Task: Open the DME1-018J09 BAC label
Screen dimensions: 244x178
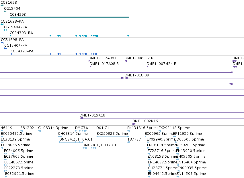Action: point(137,75)
